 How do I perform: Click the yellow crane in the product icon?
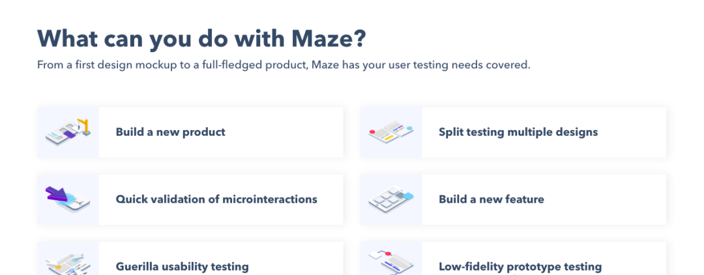coord(84,126)
